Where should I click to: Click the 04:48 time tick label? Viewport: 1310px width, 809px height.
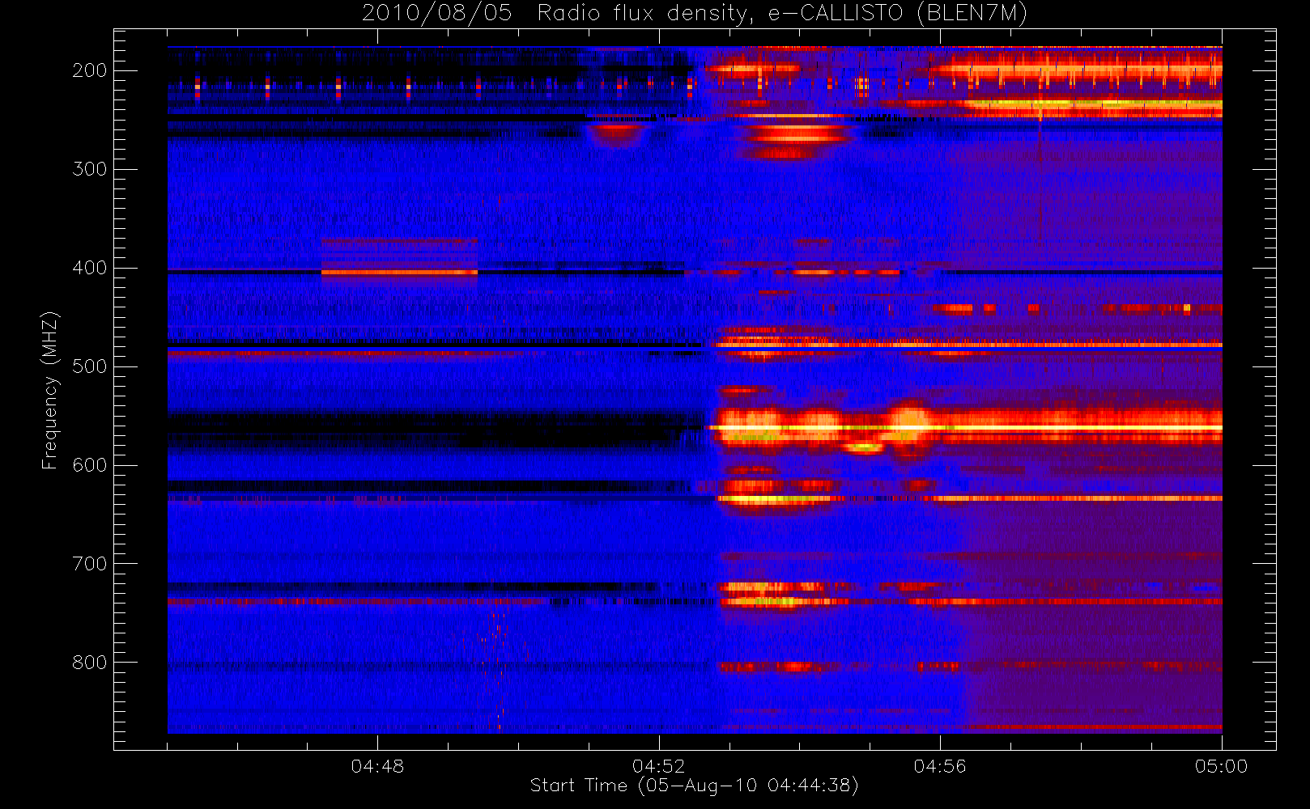tap(377, 766)
